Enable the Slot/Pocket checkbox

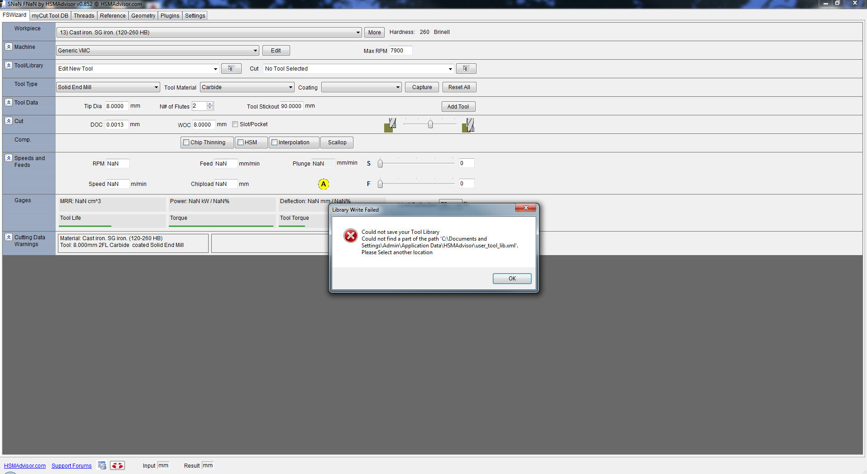coord(235,124)
